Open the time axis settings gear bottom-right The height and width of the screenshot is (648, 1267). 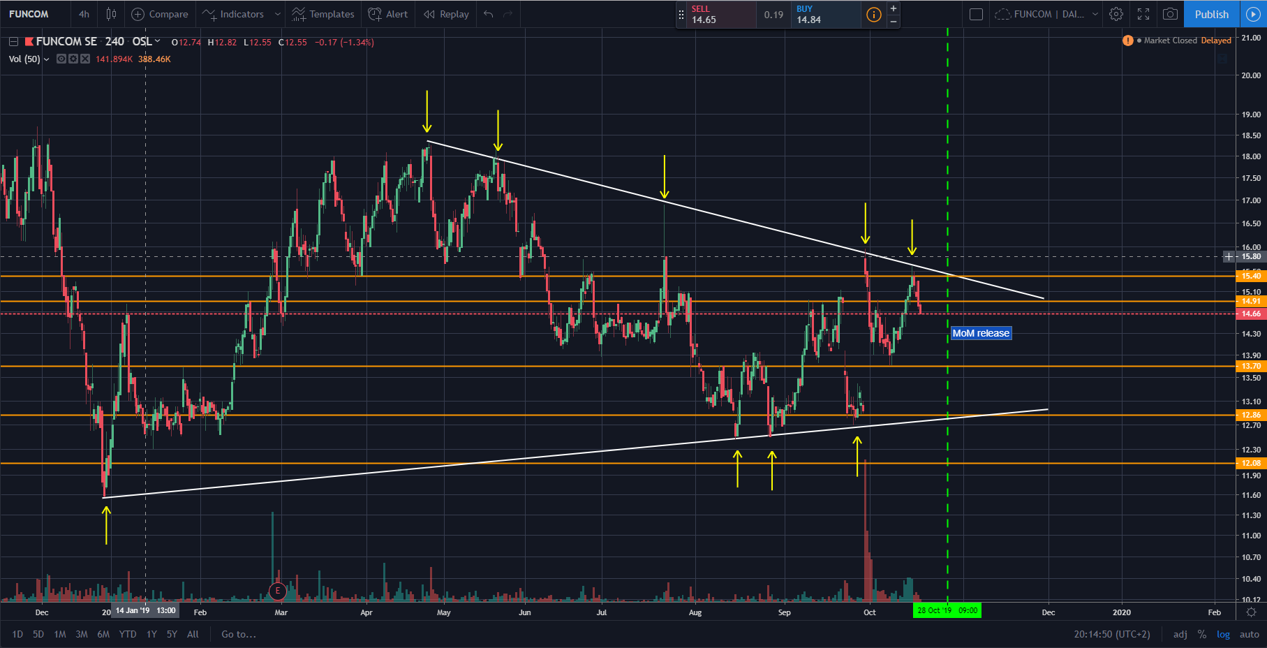pyautogui.click(x=1251, y=612)
